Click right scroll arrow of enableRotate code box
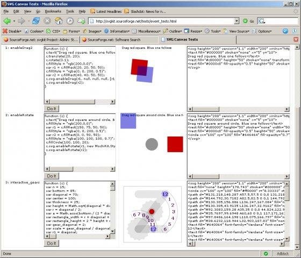This screenshot has width=301, height=258. [x=113, y=169]
